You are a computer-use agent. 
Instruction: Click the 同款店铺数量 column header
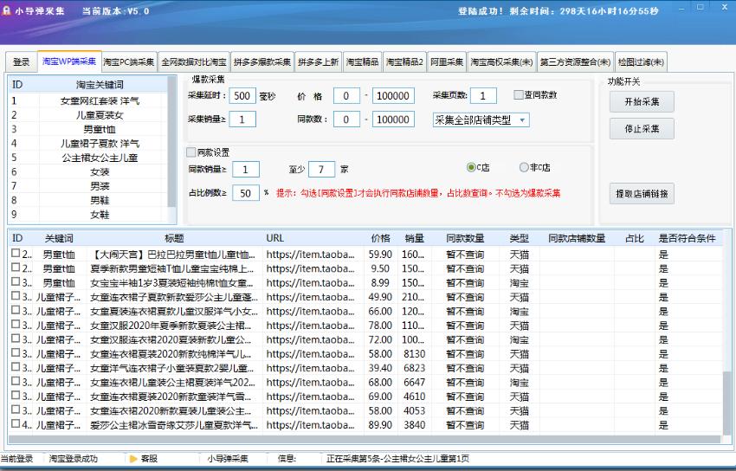(x=577, y=238)
